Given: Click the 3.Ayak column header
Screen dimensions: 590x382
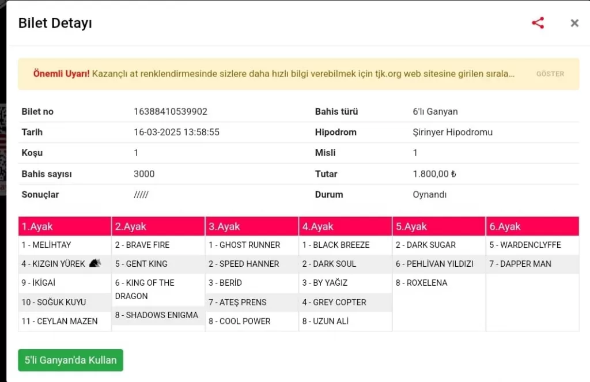Looking at the screenshot, I should coord(252,226).
